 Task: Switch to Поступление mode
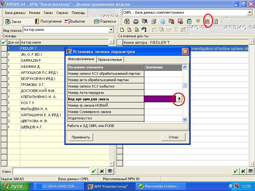[x=48, y=21]
